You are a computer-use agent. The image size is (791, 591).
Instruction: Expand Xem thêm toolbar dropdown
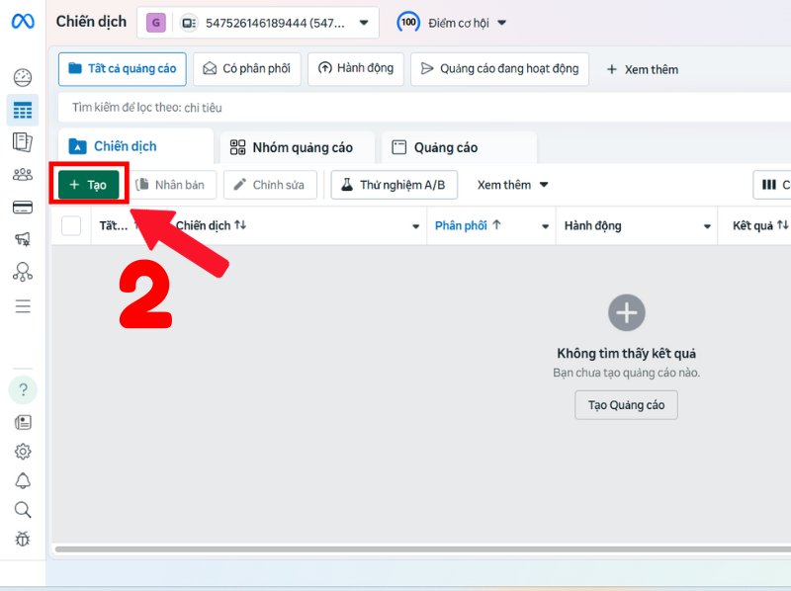pos(512,185)
